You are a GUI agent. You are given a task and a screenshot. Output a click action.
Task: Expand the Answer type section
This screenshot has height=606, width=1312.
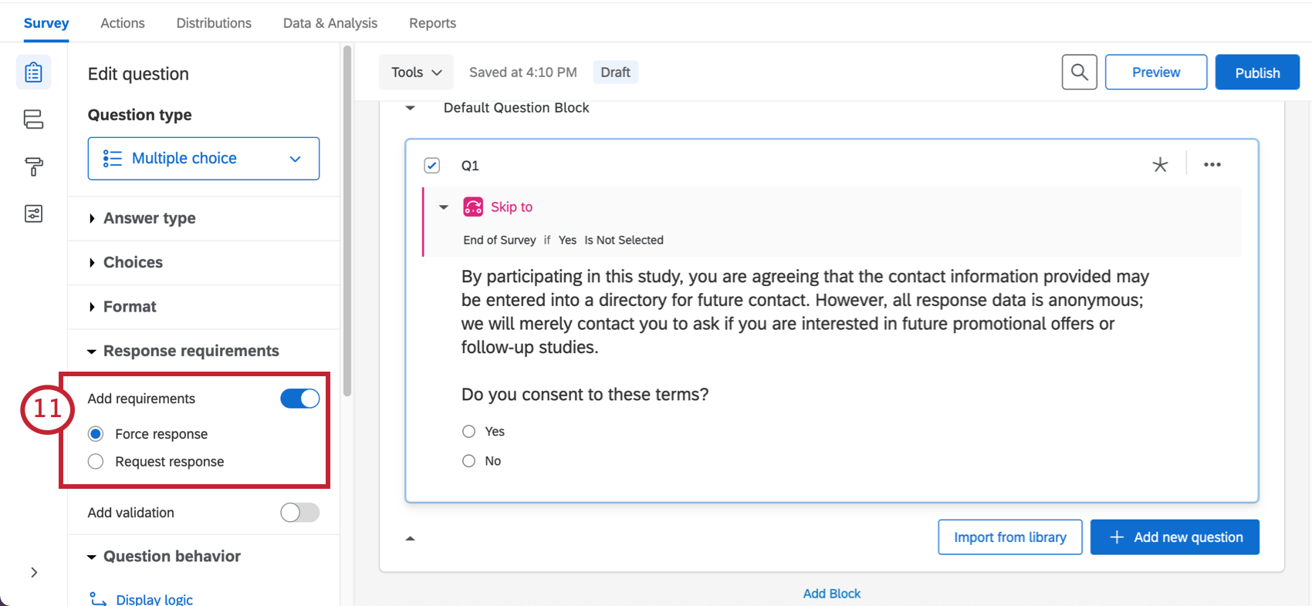[149, 218]
